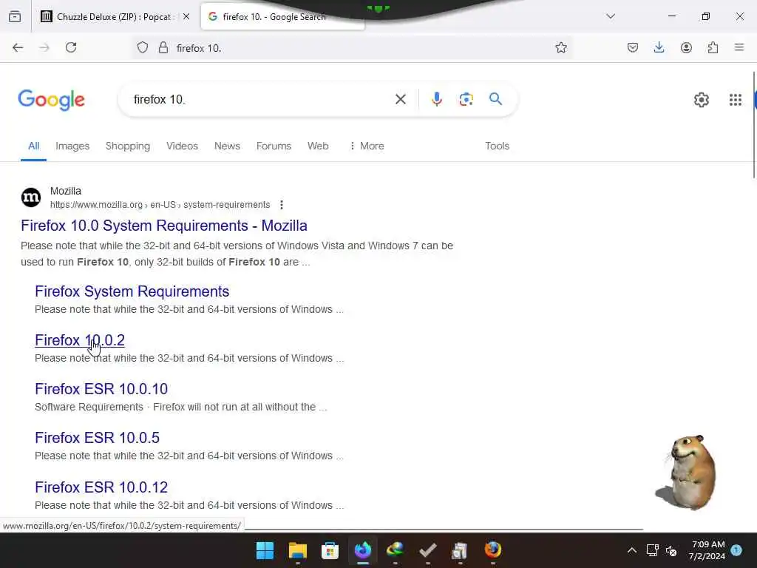
Task: Switch to Images results
Action: [x=72, y=146]
